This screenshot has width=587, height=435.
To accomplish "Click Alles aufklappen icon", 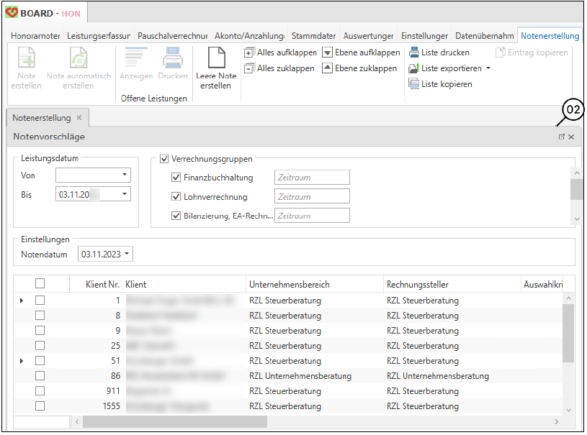I will pos(249,52).
